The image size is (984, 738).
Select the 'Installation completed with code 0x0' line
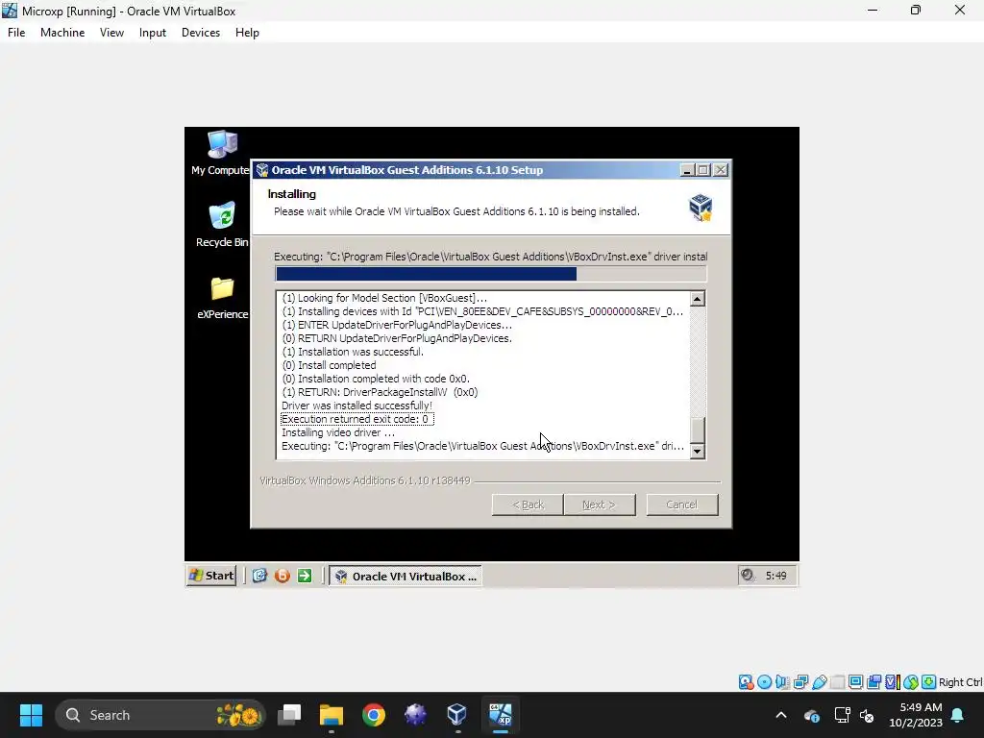point(376,379)
